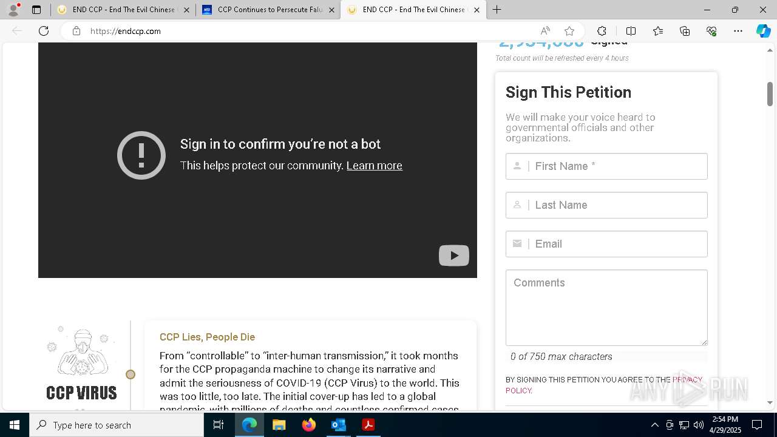Open Outlook from the taskbar
Viewport: 777px width, 437px height.
click(x=339, y=425)
